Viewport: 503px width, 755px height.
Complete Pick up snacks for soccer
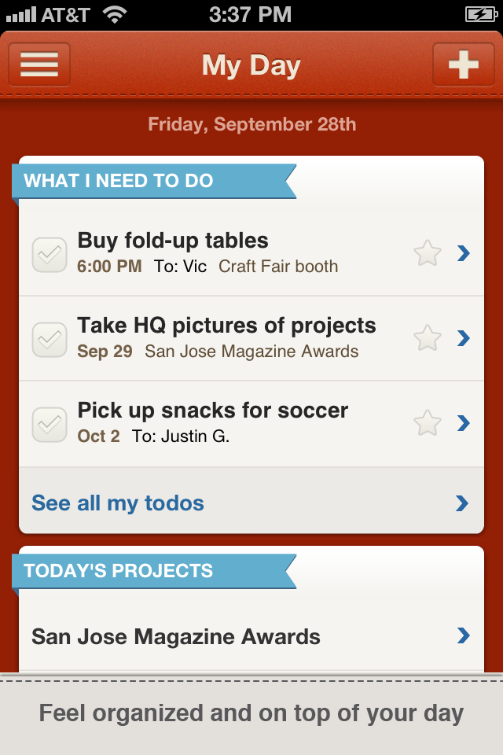(49, 424)
